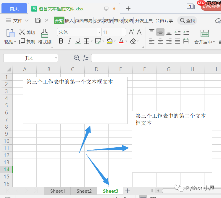Viewport: 221px width, 198px height.
Task: Add a new worksheet with plus
Action: [x=128, y=191]
